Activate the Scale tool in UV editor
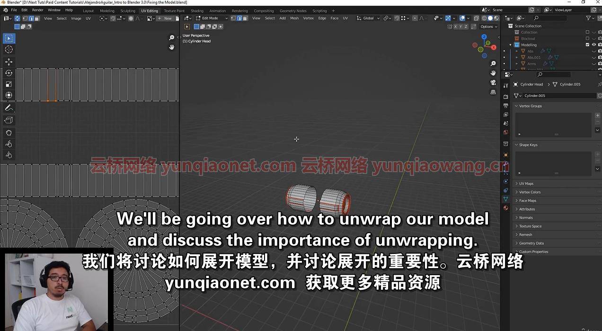602x331 pixels. (x=9, y=84)
